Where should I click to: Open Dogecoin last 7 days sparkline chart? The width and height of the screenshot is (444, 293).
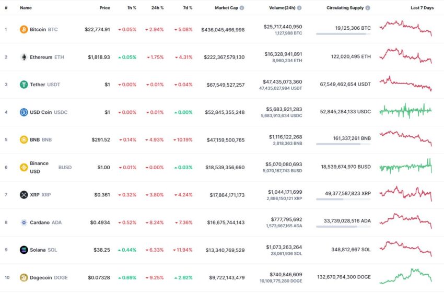click(x=405, y=276)
